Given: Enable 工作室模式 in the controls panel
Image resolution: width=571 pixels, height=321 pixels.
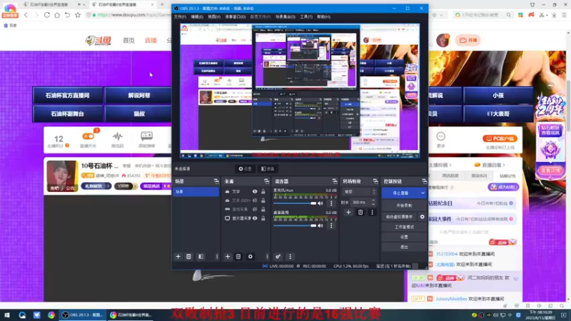Looking at the screenshot, I should tap(404, 227).
